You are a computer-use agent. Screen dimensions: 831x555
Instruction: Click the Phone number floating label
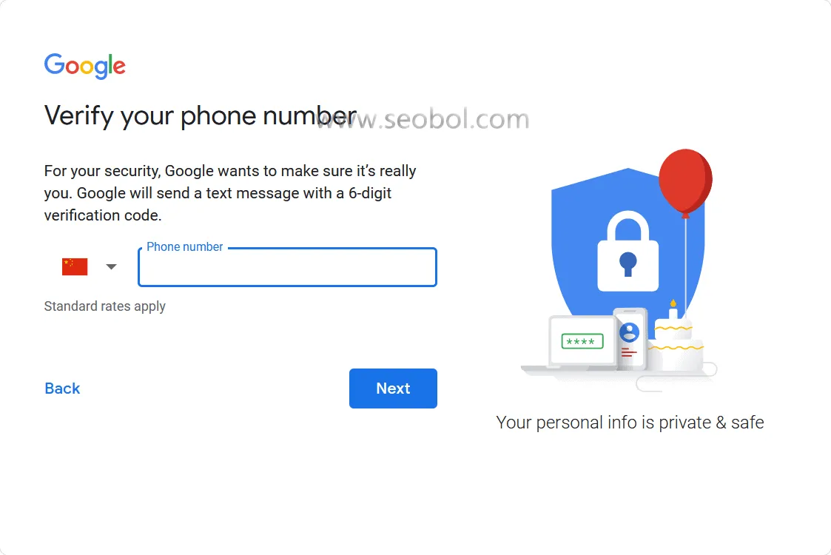pos(184,247)
